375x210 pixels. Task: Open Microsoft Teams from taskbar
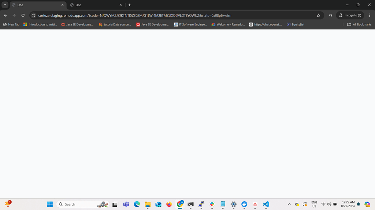tap(126, 204)
